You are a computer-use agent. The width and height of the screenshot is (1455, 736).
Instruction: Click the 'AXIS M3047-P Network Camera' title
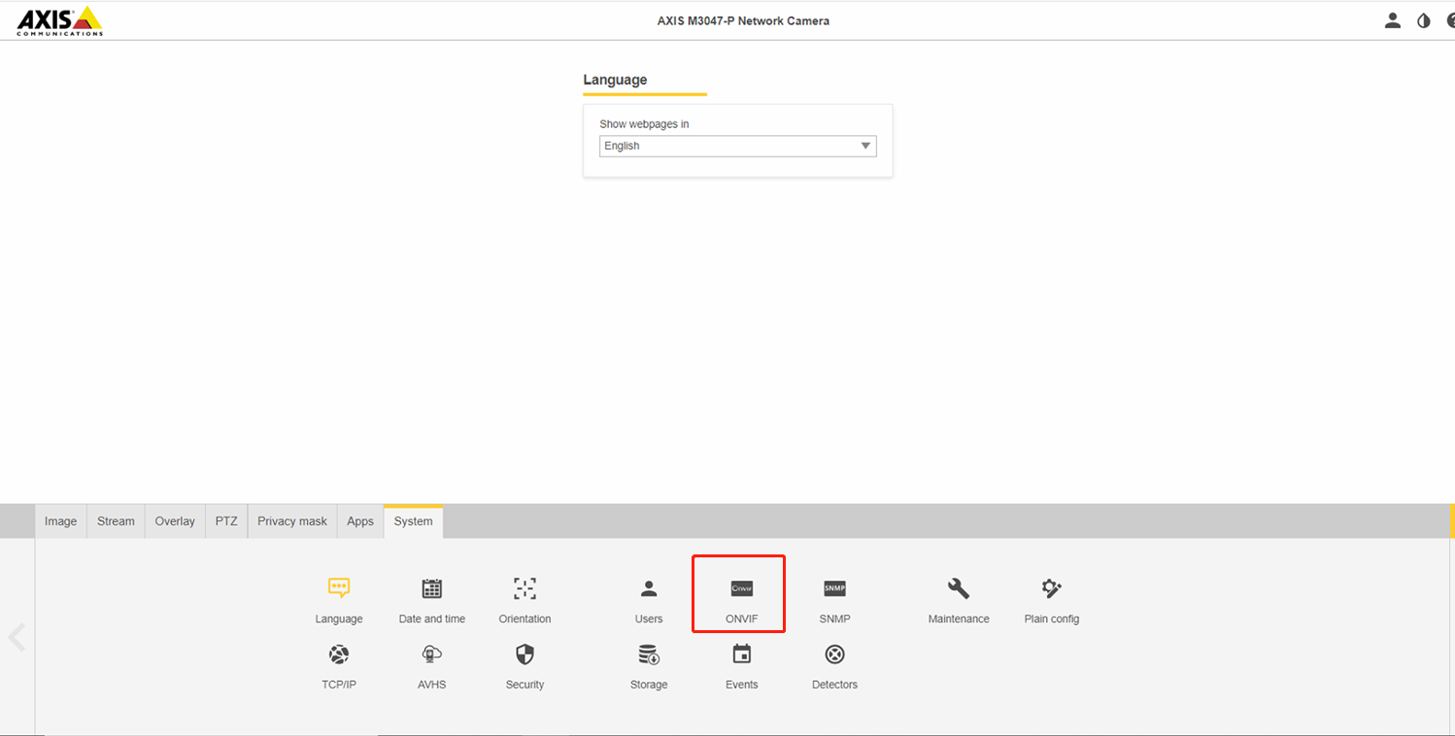tap(743, 20)
